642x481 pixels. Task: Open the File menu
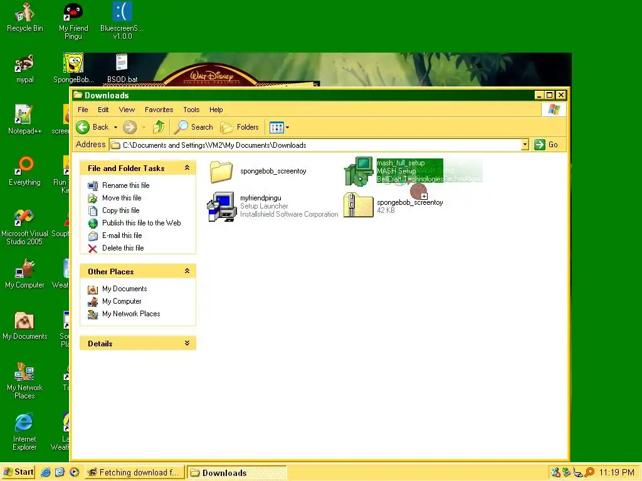[x=83, y=110]
